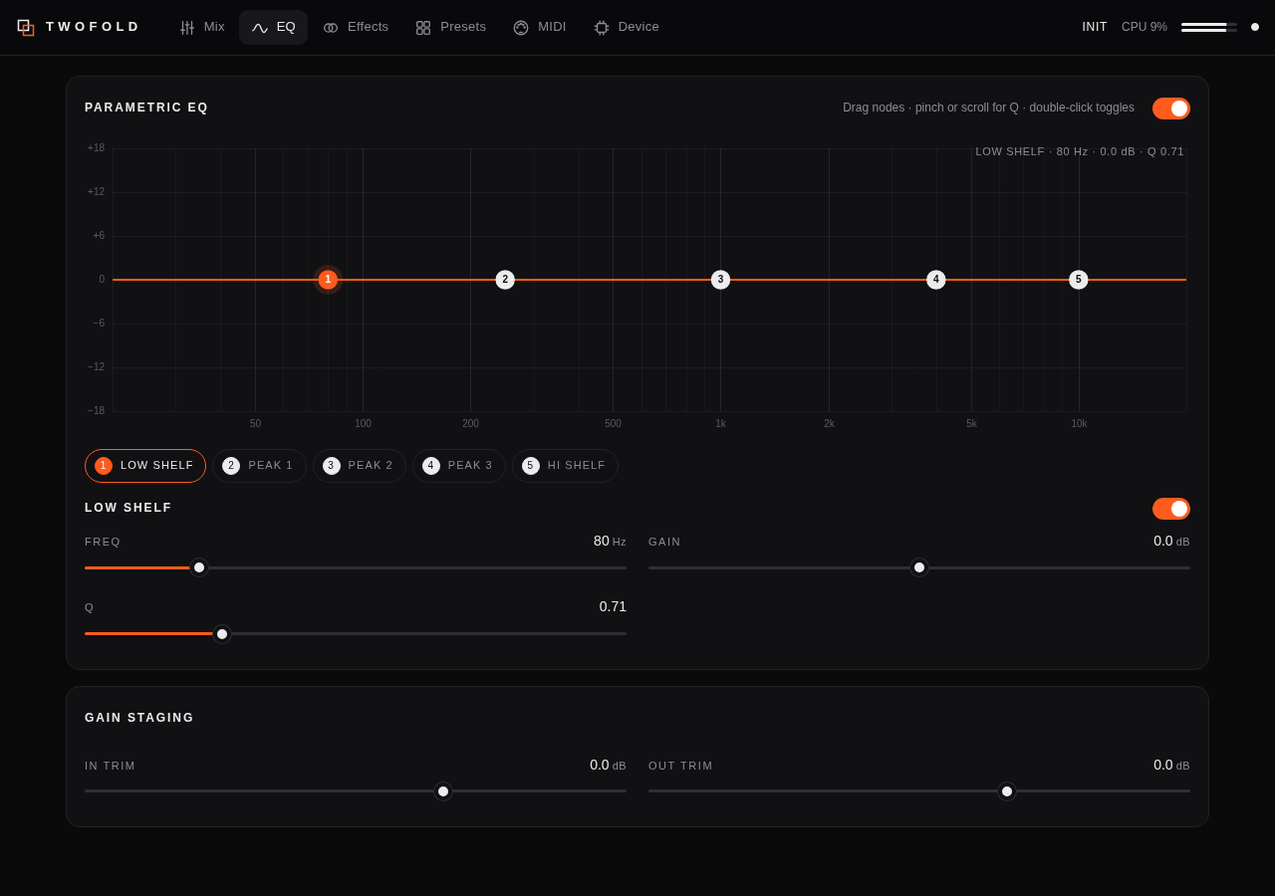Toggle the Low Shelf band enable switch
Image resolution: width=1275 pixels, height=896 pixels.
click(1171, 509)
